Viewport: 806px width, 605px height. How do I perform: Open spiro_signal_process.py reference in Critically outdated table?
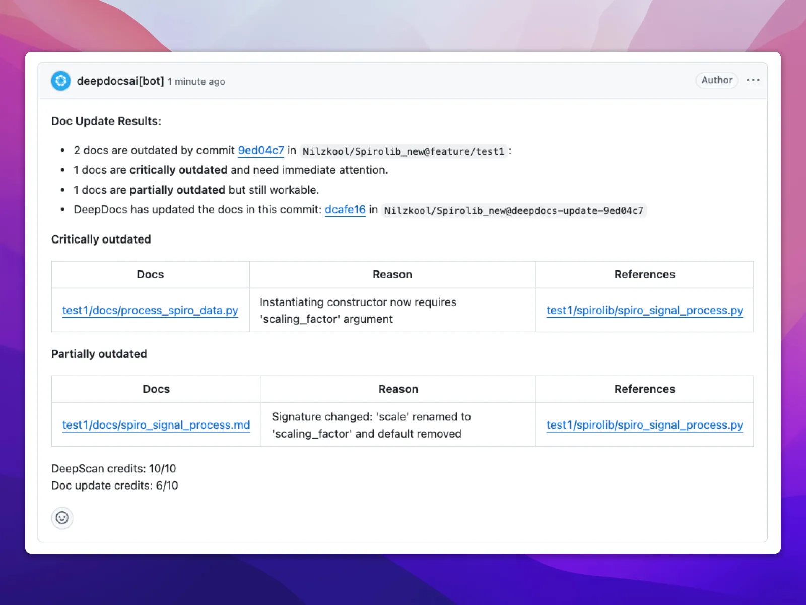click(x=644, y=311)
